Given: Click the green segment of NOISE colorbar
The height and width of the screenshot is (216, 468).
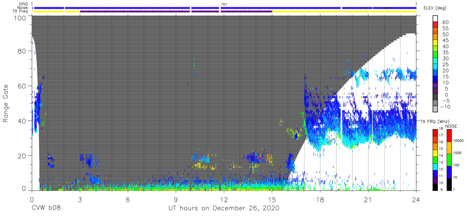Looking at the screenshot, I should tap(449, 160).
